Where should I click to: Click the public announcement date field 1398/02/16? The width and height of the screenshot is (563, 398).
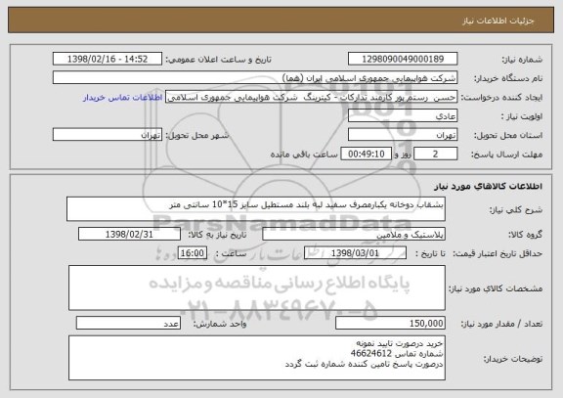[108, 59]
